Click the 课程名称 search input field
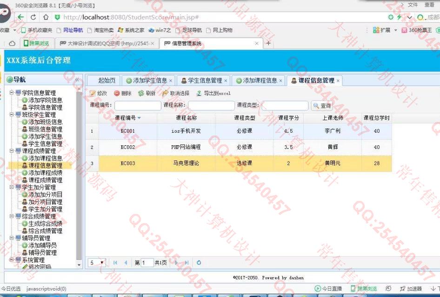Viewport: 440px width, 297px height. [211, 105]
